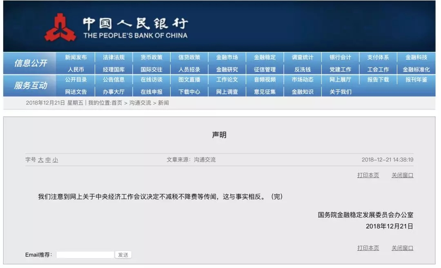The height and width of the screenshot is (268, 441).
Task: Select 国际交往 in the nav bar
Action: click(x=151, y=69)
